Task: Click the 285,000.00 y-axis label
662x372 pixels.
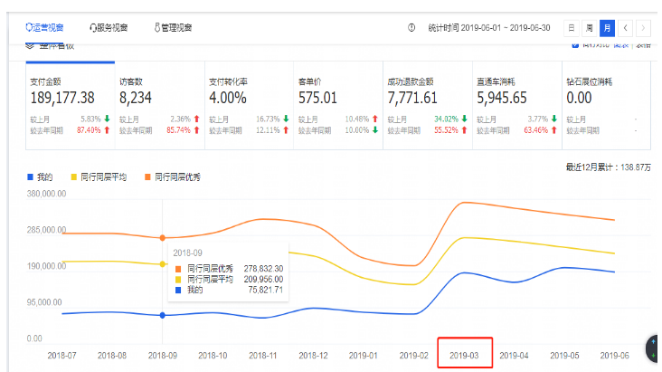Action: 46,230
